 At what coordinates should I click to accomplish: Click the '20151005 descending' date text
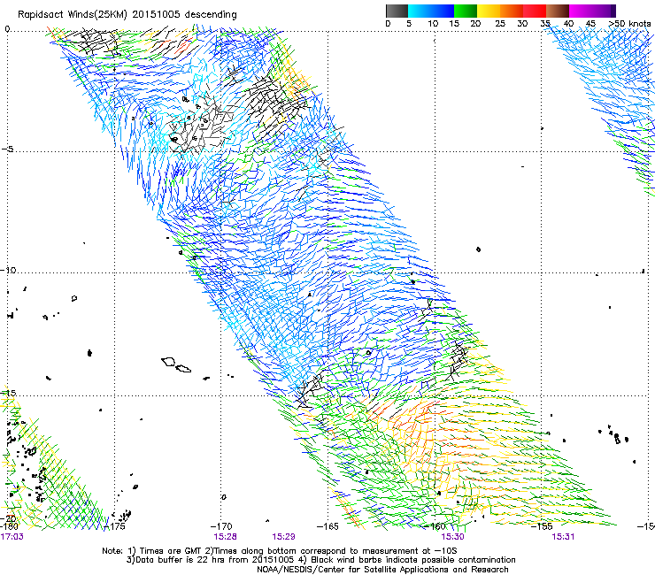point(185,15)
